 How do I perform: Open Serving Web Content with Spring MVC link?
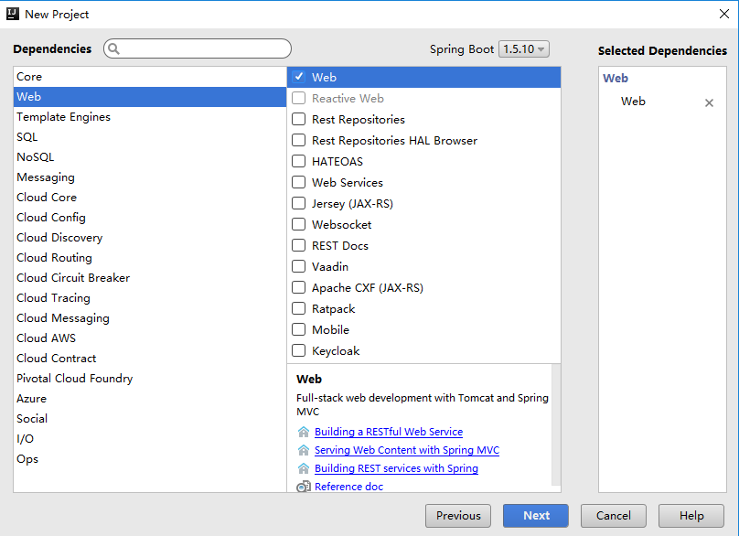point(407,450)
